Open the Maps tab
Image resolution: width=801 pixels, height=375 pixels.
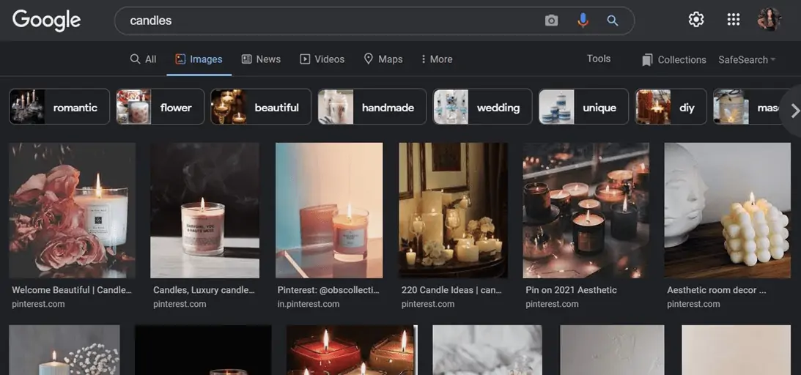point(383,59)
